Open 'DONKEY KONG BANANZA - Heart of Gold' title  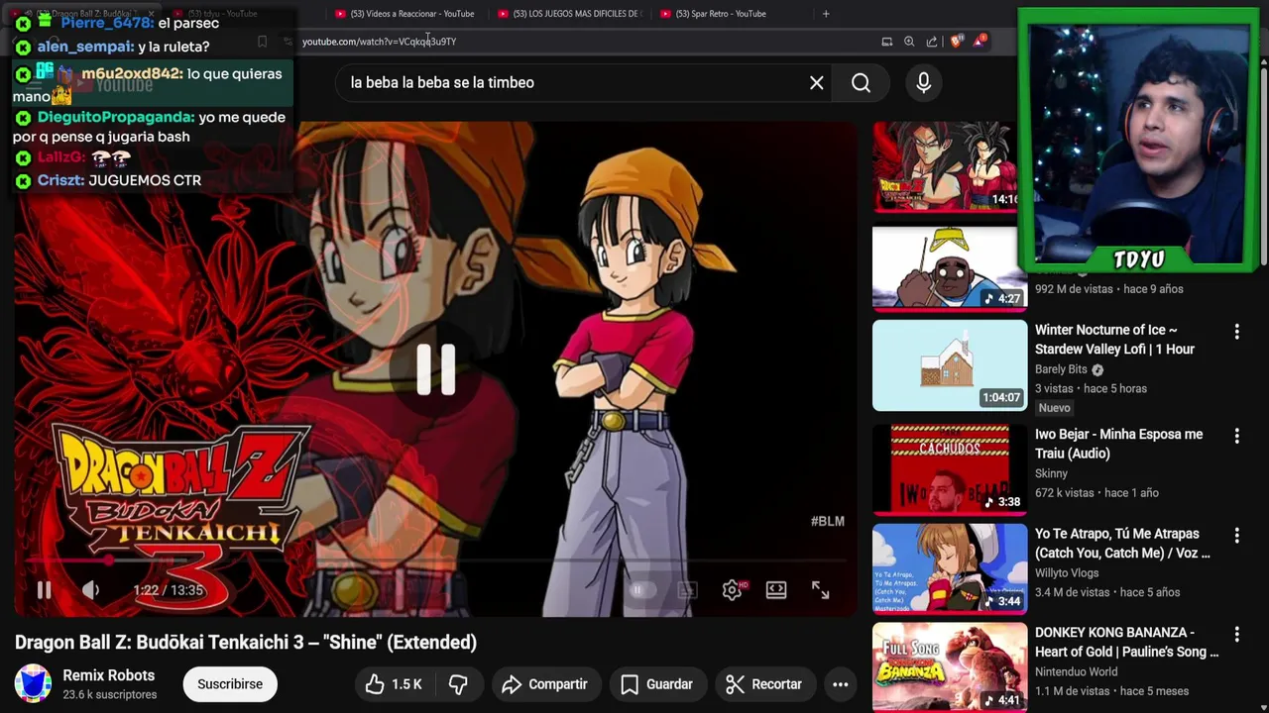pyautogui.click(x=1127, y=642)
